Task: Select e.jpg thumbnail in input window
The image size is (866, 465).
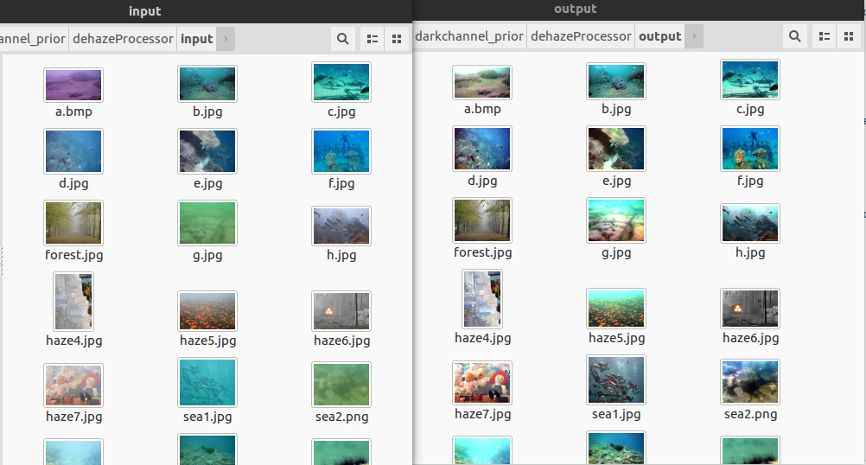Action: (207, 151)
